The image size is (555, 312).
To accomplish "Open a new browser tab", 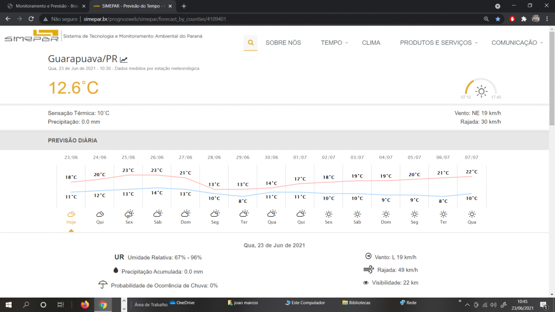I will (x=184, y=6).
